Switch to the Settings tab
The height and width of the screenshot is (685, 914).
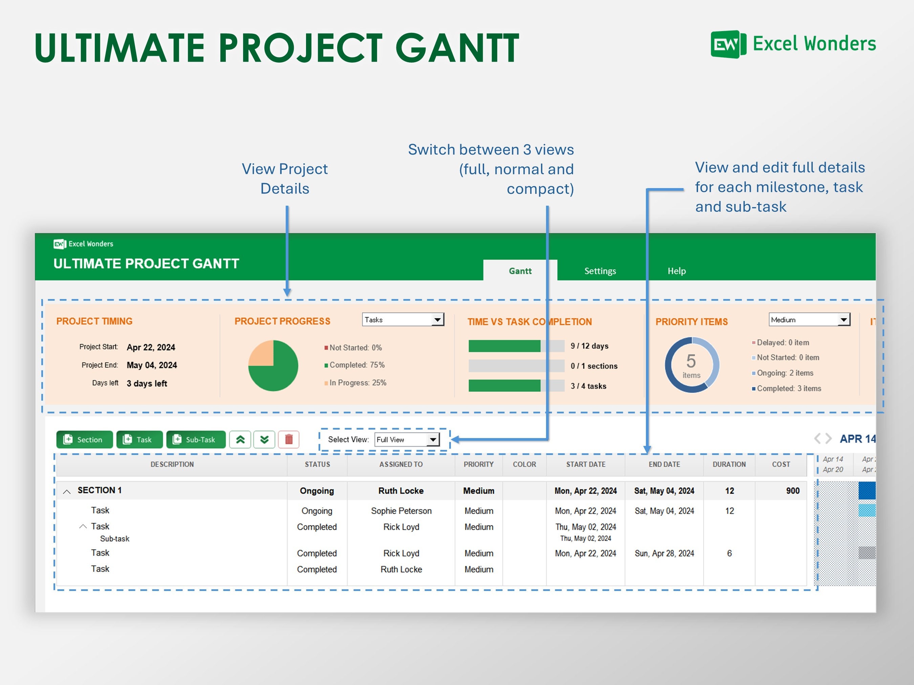600,271
